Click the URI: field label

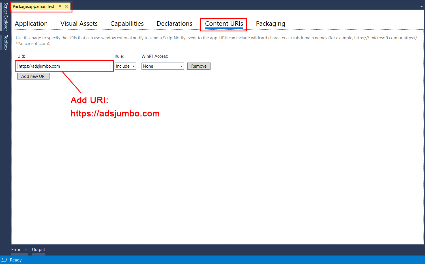click(x=21, y=56)
